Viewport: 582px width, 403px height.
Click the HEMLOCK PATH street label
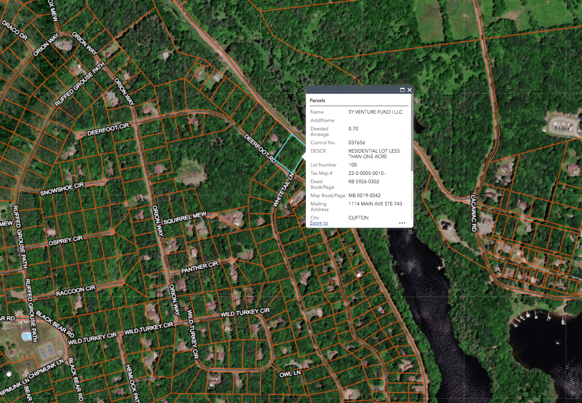(133, 384)
